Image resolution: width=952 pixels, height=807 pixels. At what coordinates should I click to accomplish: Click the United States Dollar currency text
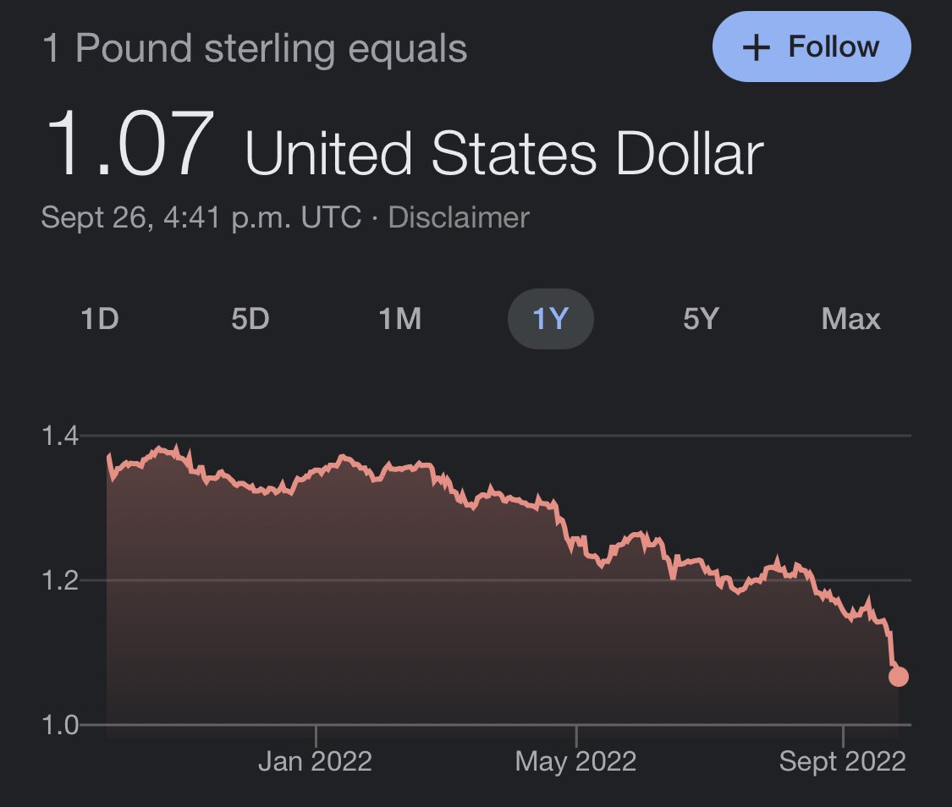click(x=504, y=153)
